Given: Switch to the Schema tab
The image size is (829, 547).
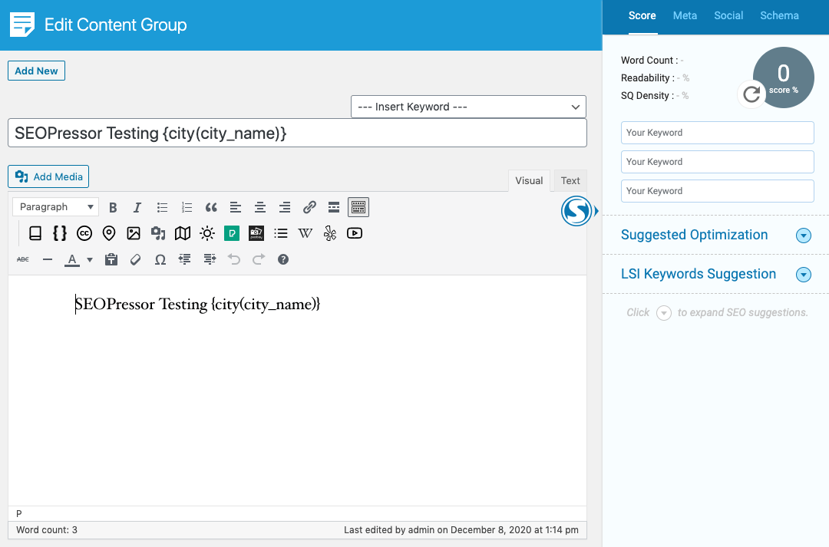Looking at the screenshot, I should [x=779, y=16].
